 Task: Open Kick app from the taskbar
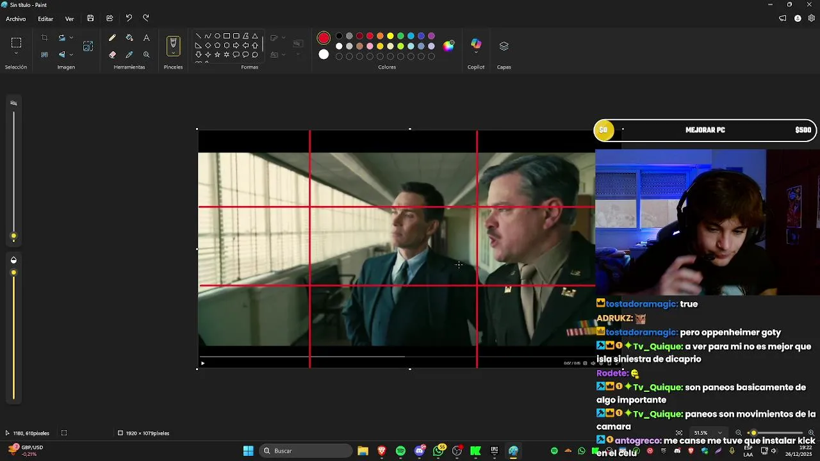coord(475,451)
